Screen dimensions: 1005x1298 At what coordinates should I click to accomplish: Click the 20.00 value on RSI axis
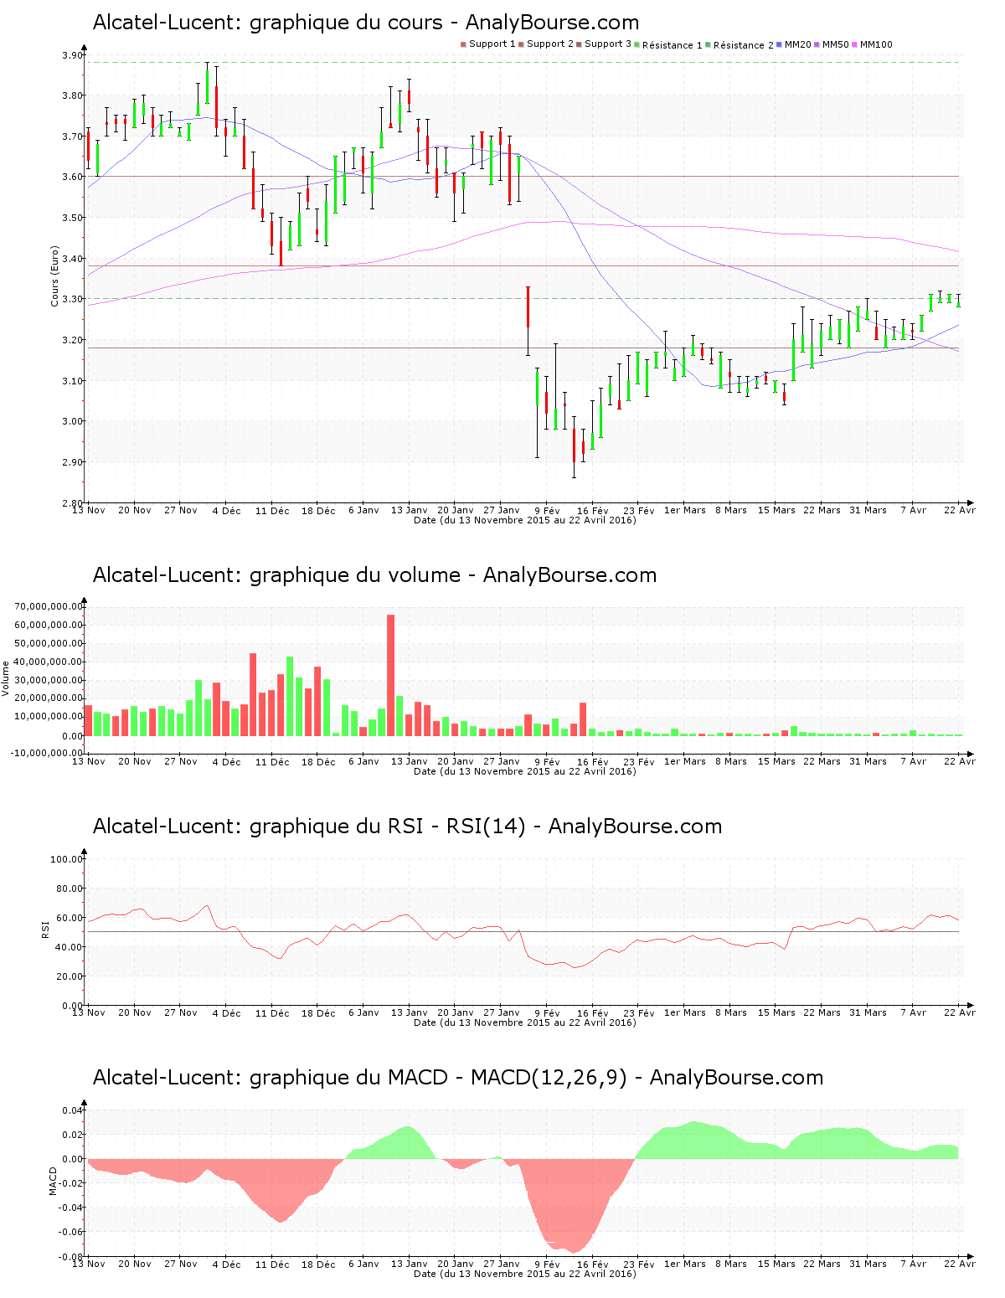(70, 976)
